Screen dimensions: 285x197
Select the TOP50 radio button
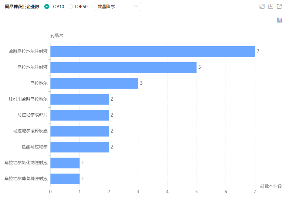point(70,7)
